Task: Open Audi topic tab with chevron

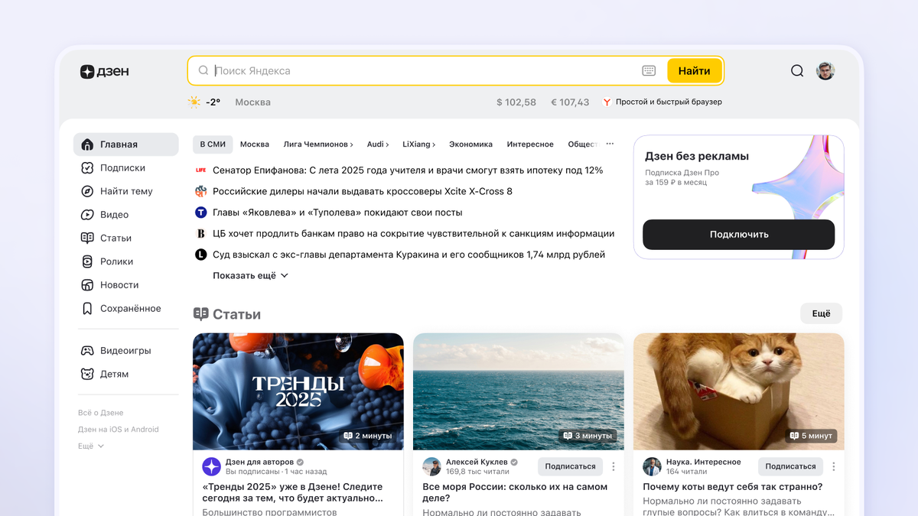Action: (x=378, y=144)
